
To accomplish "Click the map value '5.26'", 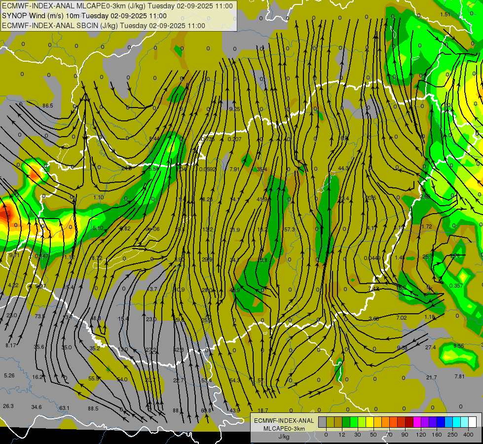I will [9, 375].
